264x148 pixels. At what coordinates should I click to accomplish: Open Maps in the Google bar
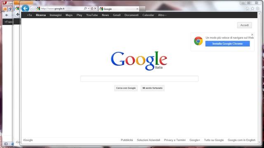[69, 15]
